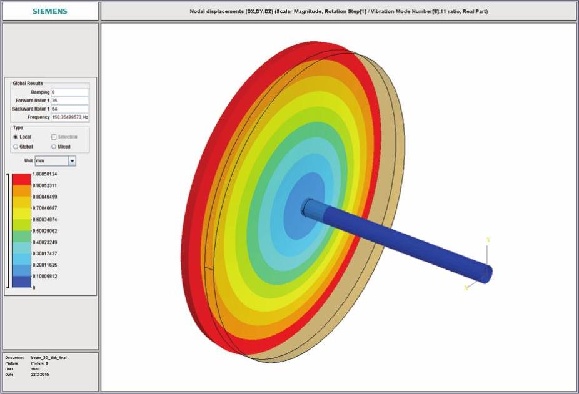
Task: Click the green legend color band
Action: click(x=21, y=236)
